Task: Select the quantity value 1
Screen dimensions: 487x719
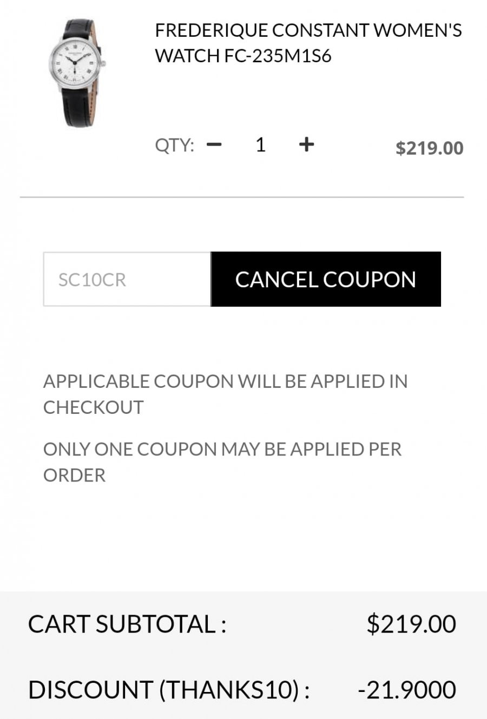Action: click(x=260, y=144)
